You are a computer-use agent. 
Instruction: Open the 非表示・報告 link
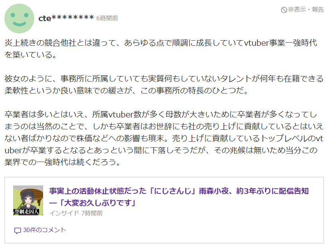point(302,10)
